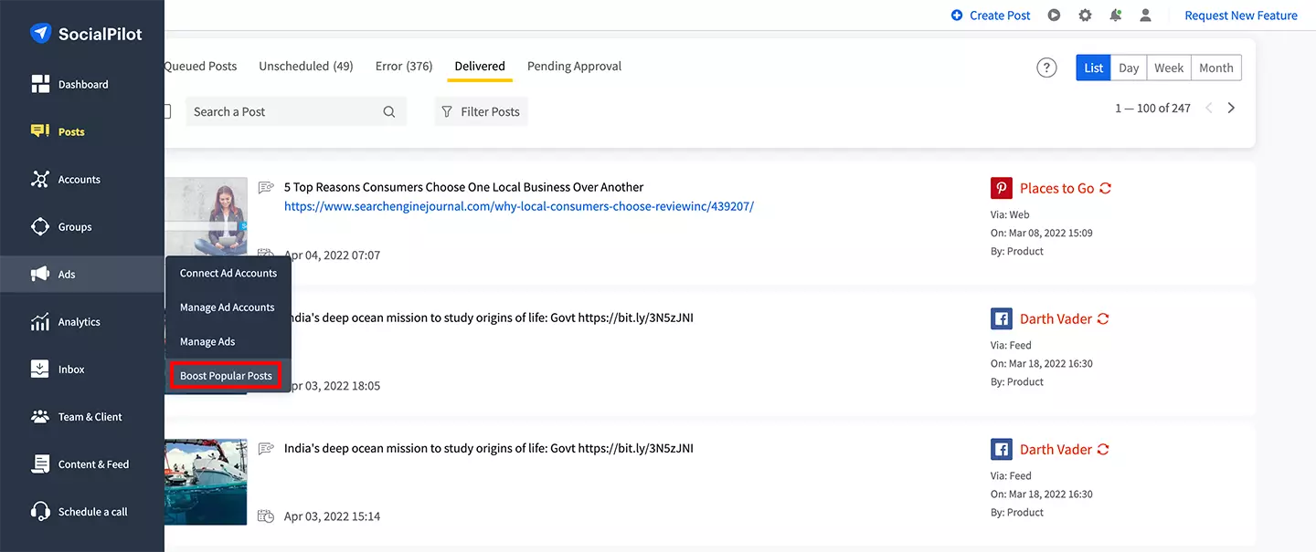Toggle the select-all posts checkbox
Screen dimensions: 1316x552
click(167, 111)
